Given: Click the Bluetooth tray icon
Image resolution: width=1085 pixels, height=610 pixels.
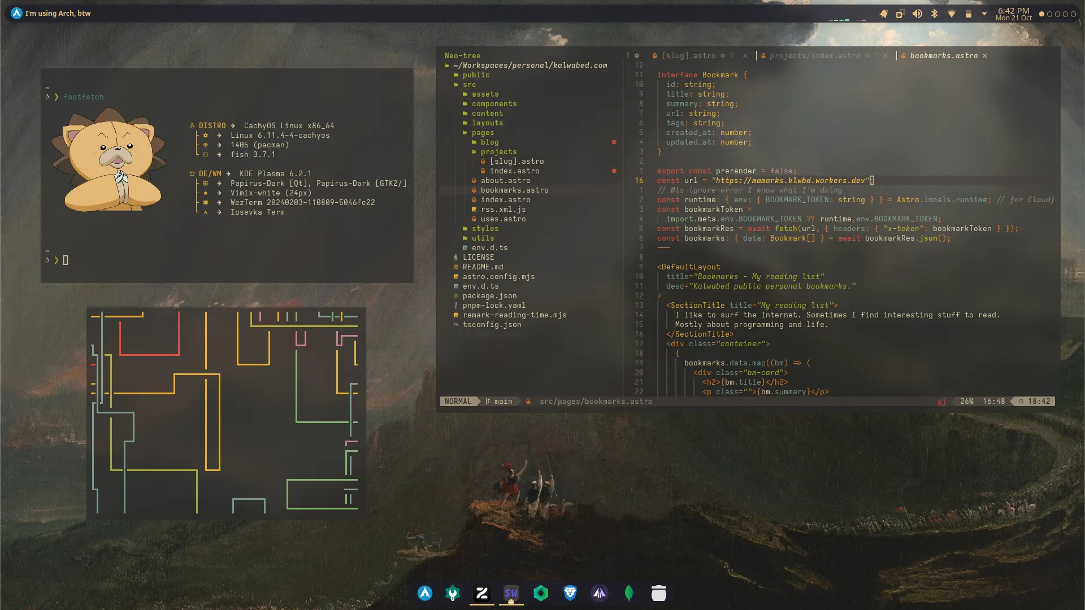Looking at the screenshot, I should (x=934, y=14).
